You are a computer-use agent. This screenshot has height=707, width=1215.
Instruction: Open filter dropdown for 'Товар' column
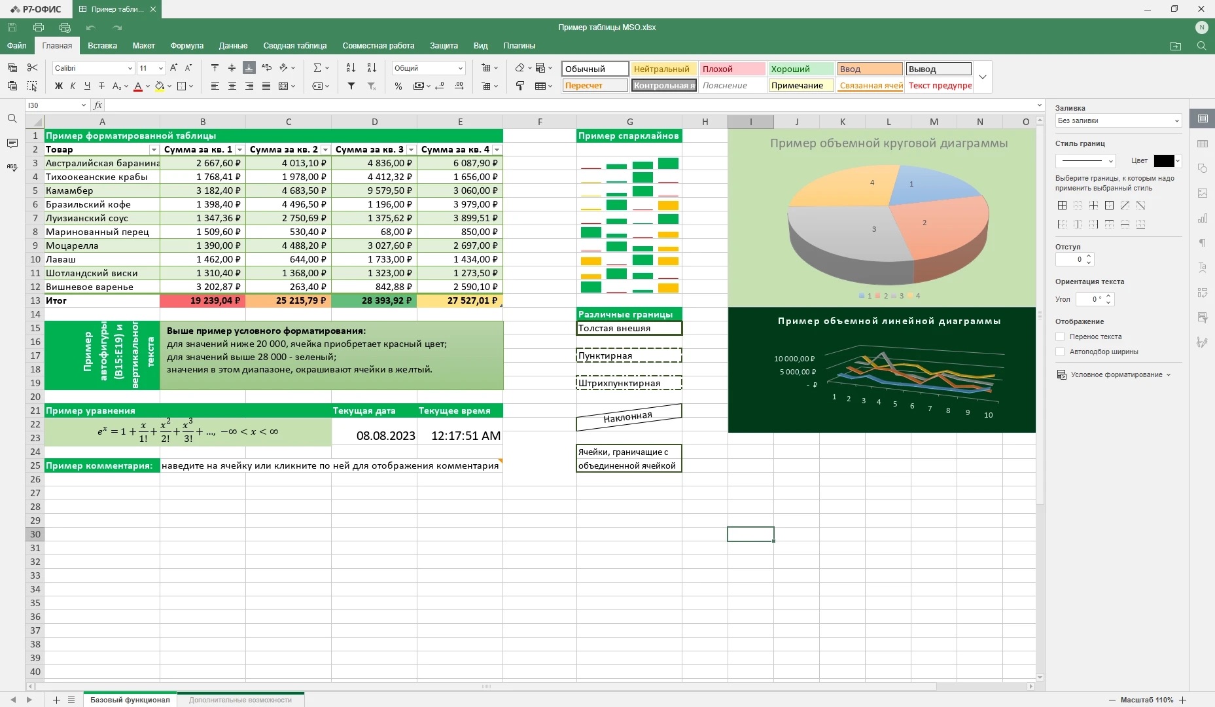(154, 150)
